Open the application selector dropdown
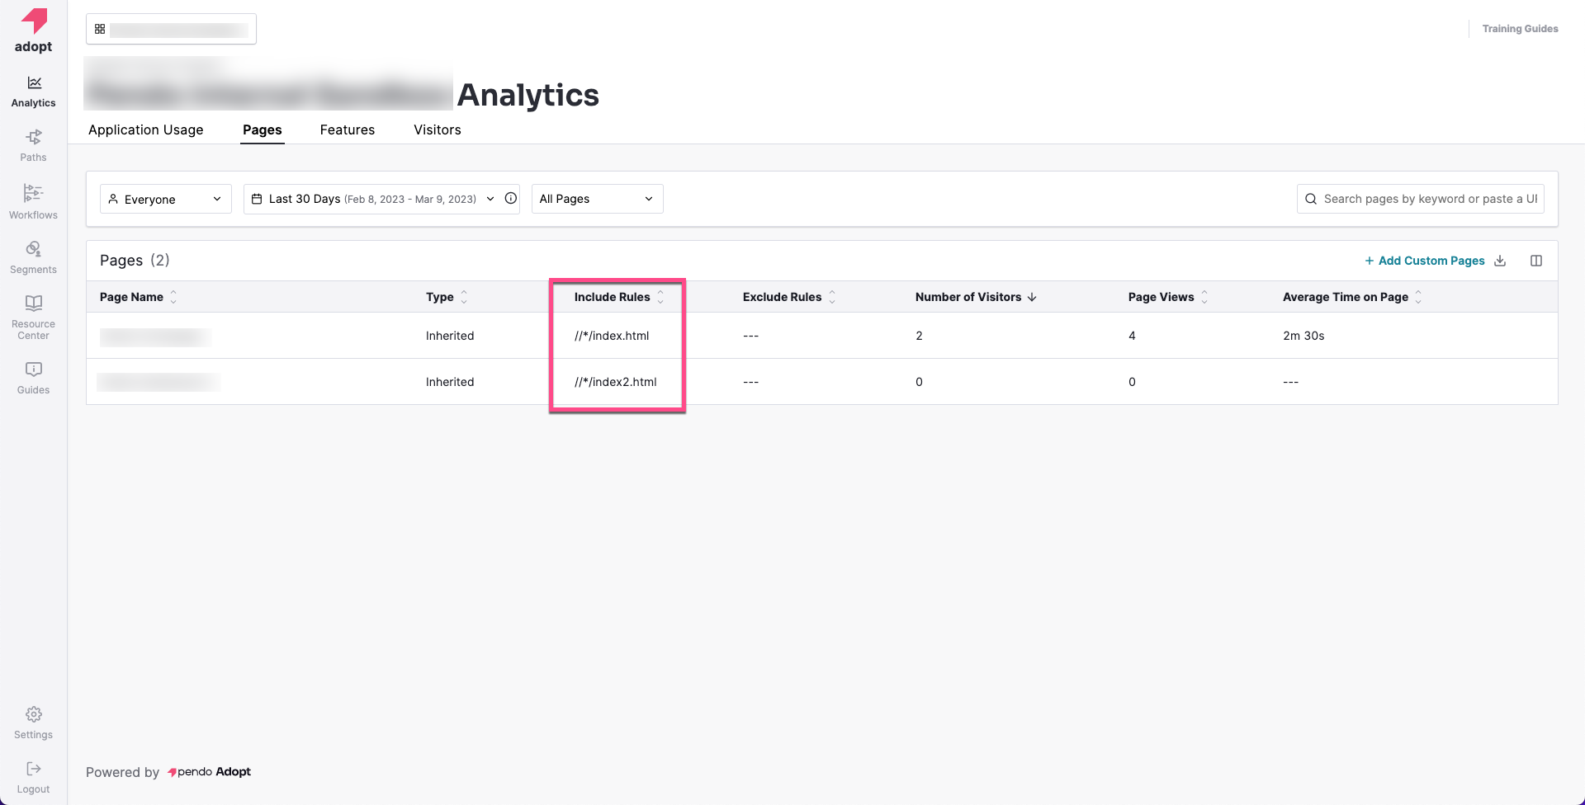Screen dimensions: 1585x805 point(171,29)
